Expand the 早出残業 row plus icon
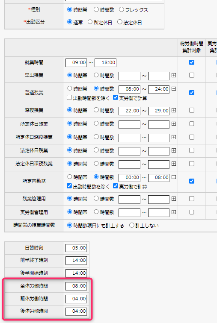Viewport: 217px width, 323px height. click(x=174, y=75)
